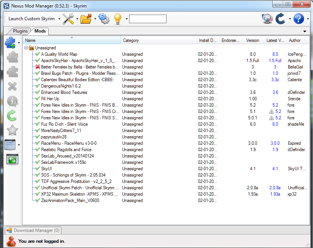Image resolution: width=313 pixels, height=248 pixels.
Task: Sort mods by the Name column header
Action: [x=72, y=40]
